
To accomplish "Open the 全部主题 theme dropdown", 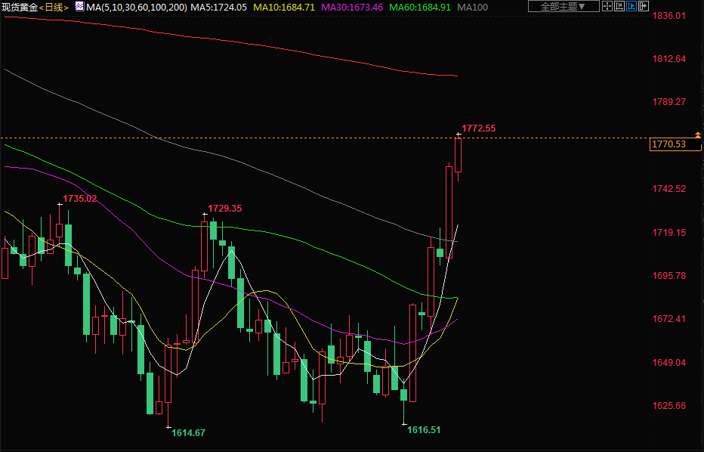I will pos(564,6).
